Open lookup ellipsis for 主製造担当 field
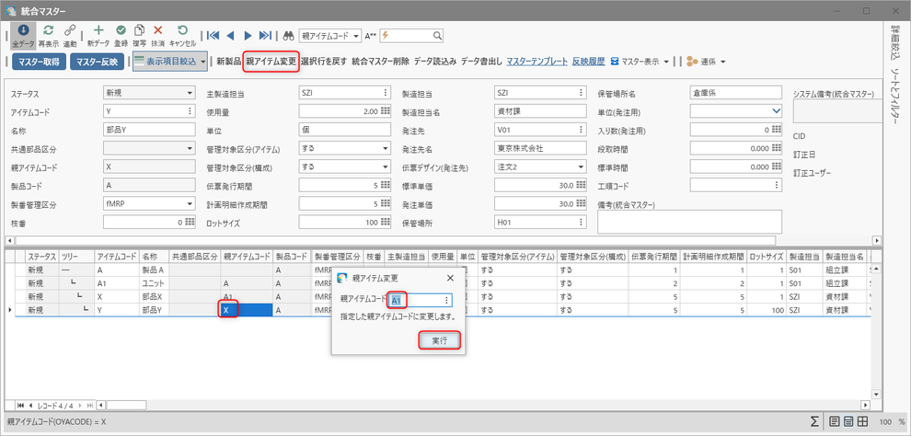 (x=386, y=92)
